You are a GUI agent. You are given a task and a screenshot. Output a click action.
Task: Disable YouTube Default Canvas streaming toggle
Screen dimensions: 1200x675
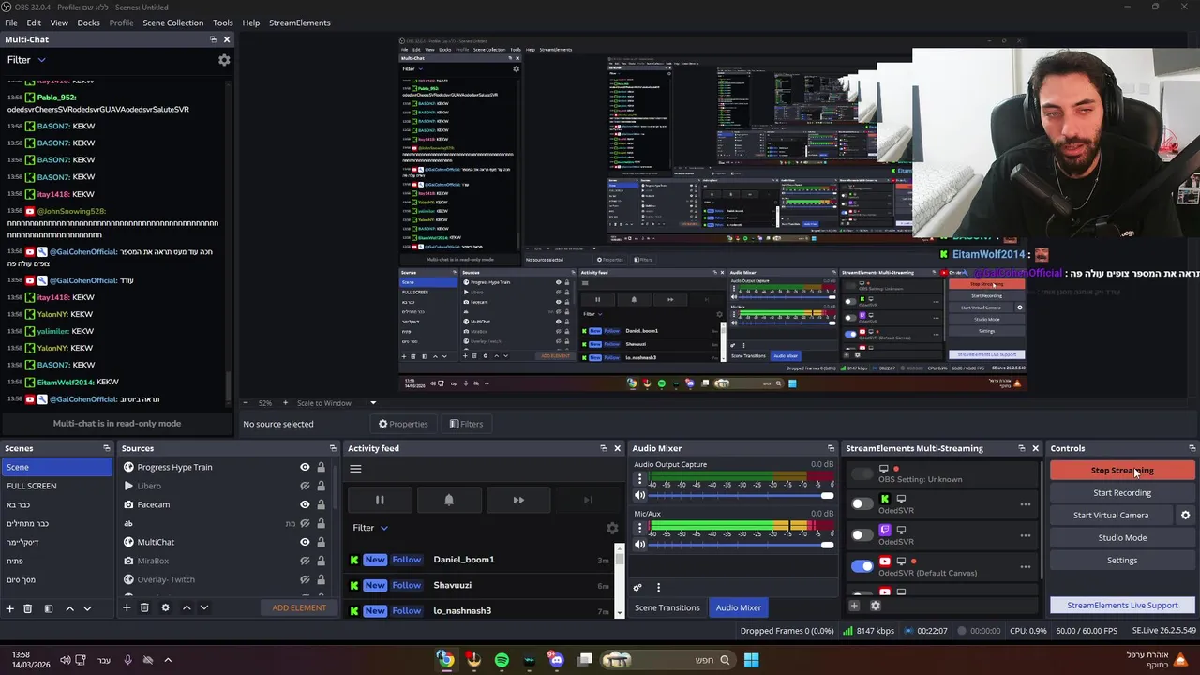coord(862,566)
